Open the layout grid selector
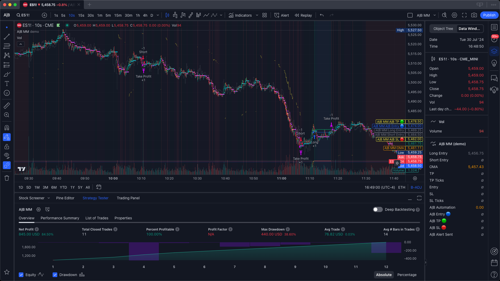Viewport: 500px width, 281px height. [x=265, y=15]
